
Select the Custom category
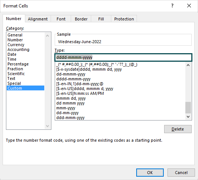(26, 88)
